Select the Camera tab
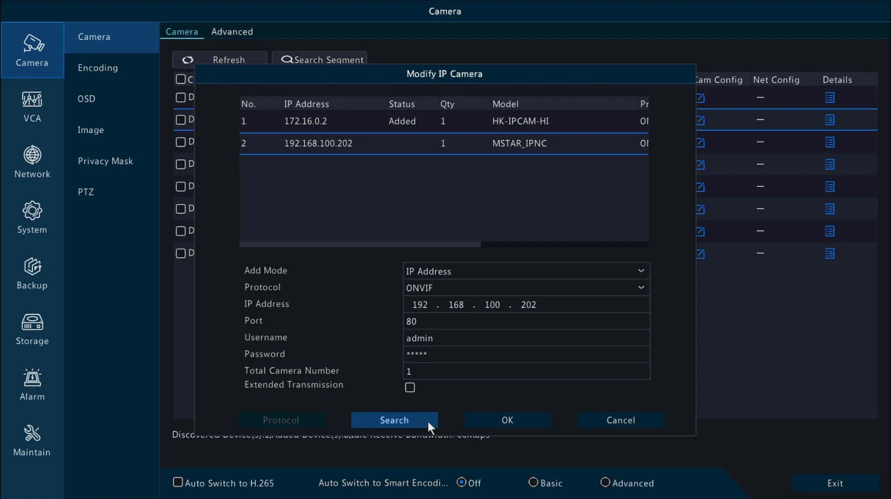891x499 pixels. coord(182,31)
